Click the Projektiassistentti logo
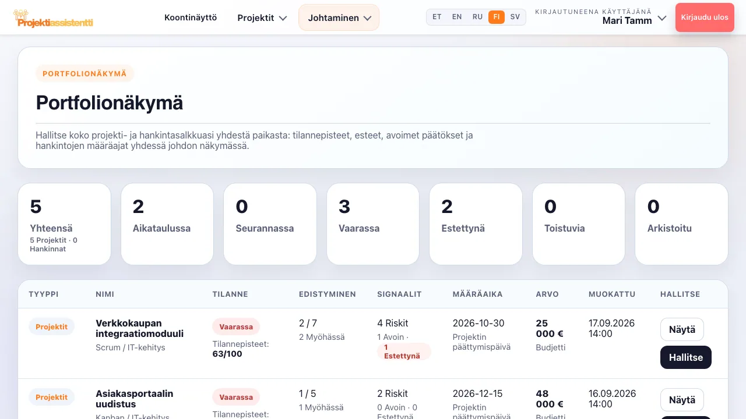Viewport: 746px width, 419px height. 53,18
